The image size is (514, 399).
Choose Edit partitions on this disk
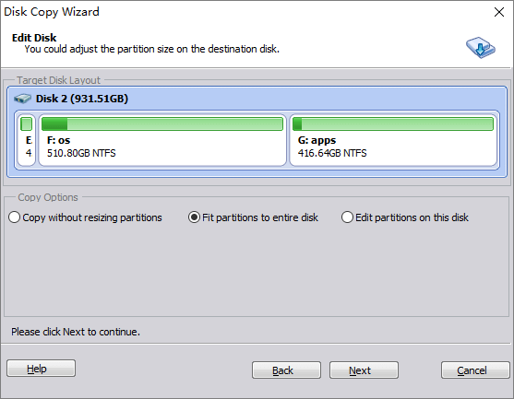pyautogui.click(x=405, y=217)
